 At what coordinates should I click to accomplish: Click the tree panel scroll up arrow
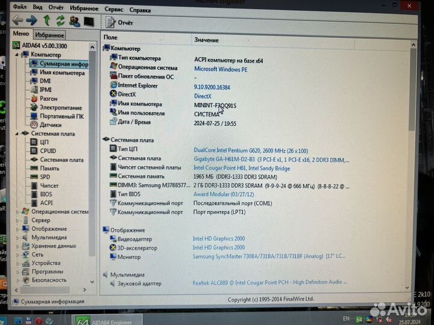coord(92,48)
